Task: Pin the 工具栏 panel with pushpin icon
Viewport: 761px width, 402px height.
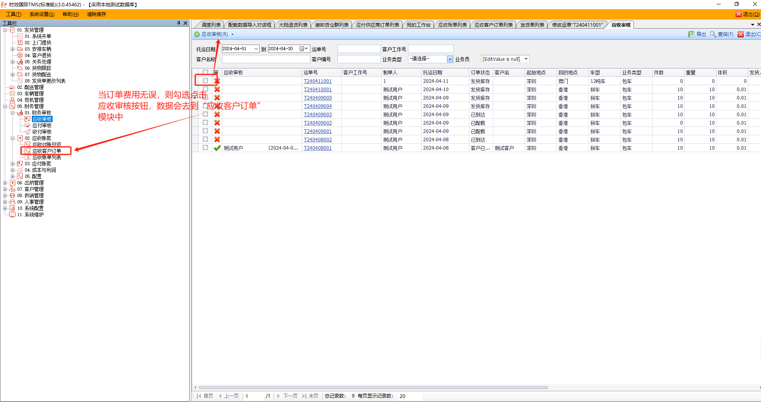Action: click(178, 23)
